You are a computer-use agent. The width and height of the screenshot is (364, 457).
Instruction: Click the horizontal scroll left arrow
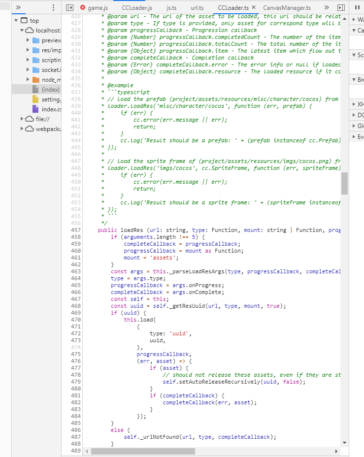point(87,451)
